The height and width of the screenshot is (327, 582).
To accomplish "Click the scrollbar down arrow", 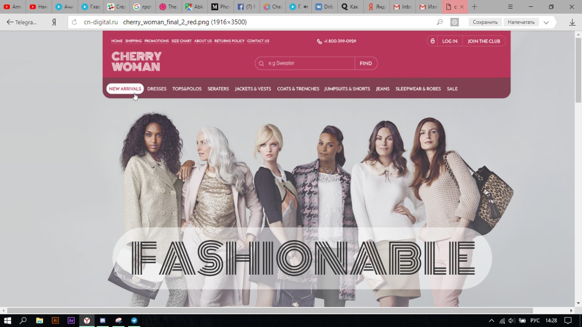I will (x=578, y=303).
